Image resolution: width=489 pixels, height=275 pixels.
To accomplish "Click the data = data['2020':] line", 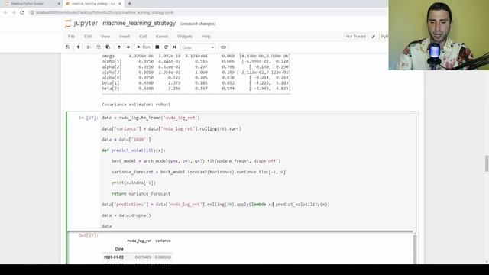I will [126, 139].
